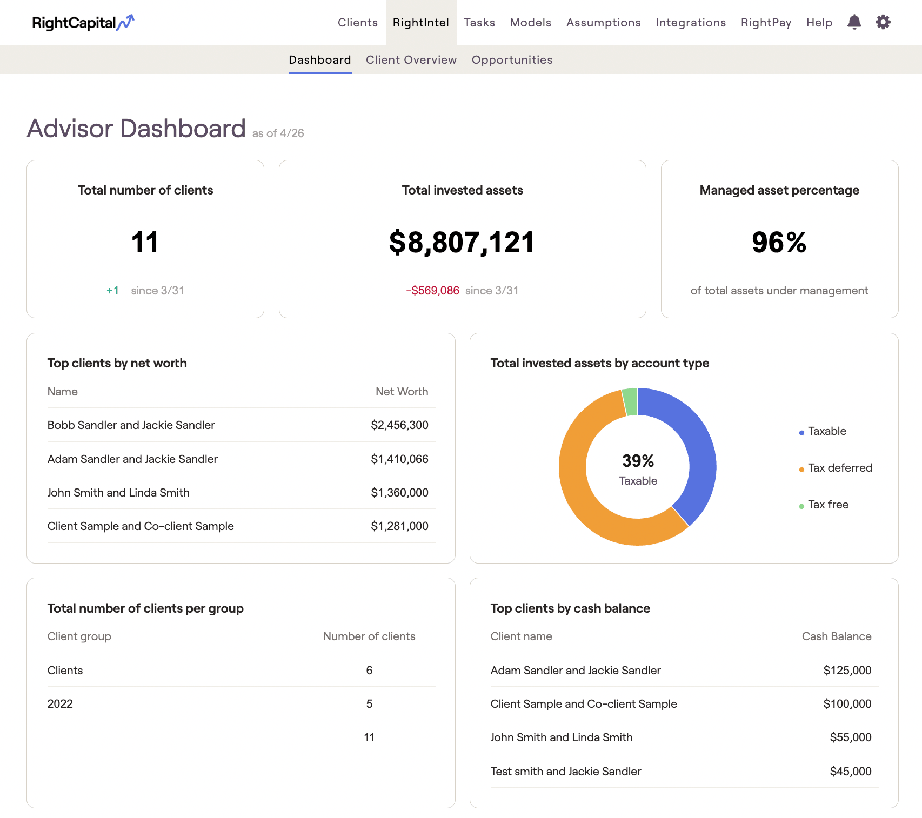922x818 pixels.
Task: Open the Models menu
Action: [x=530, y=22]
